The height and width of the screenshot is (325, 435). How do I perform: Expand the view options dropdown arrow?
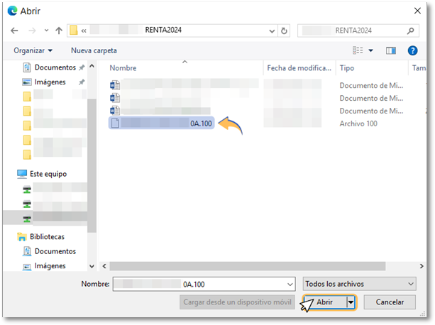370,50
